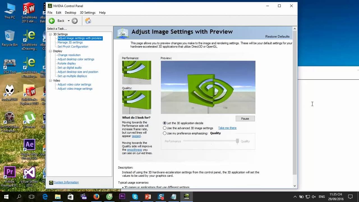Open Adjust desktop size and position
The height and width of the screenshot is (202, 359).
point(78,72)
